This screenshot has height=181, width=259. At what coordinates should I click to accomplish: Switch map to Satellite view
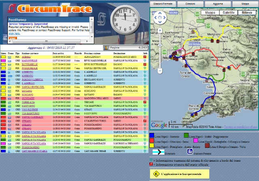[x=229, y=13]
